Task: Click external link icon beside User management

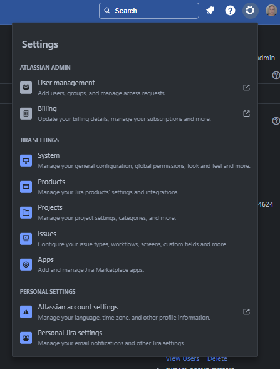Action: pyautogui.click(x=246, y=88)
